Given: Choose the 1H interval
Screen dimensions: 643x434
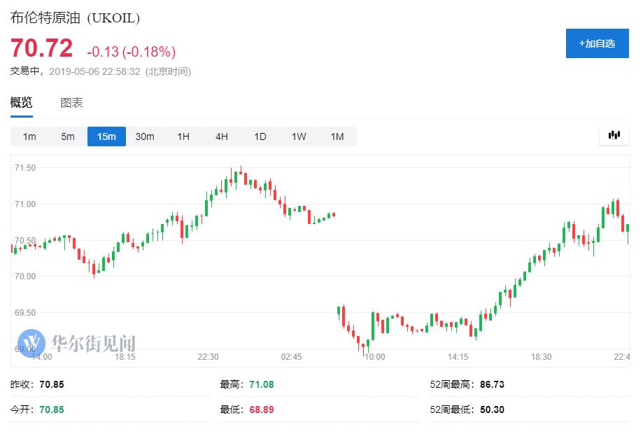Looking at the screenshot, I should [183, 136].
